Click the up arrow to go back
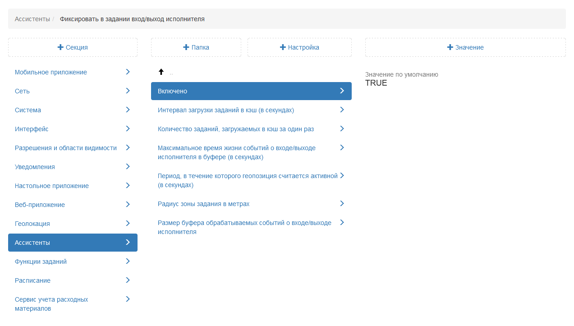The width and height of the screenshot is (574, 326). pos(161,72)
